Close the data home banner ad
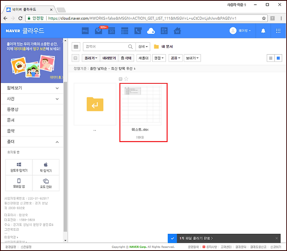The height and width of the screenshot is (251, 287). tap(62, 41)
